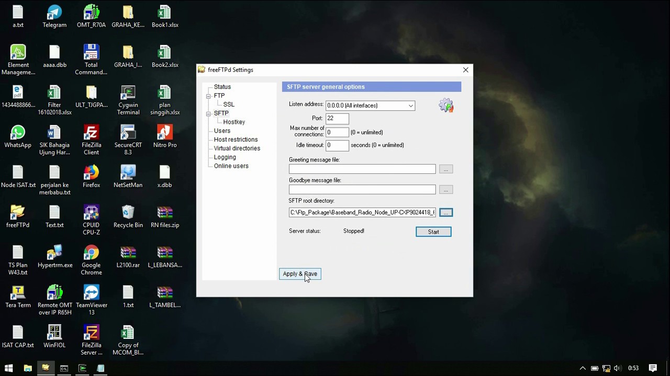Click the Port input field
Screen dimensions: 670x376
[x=337, y=119]
